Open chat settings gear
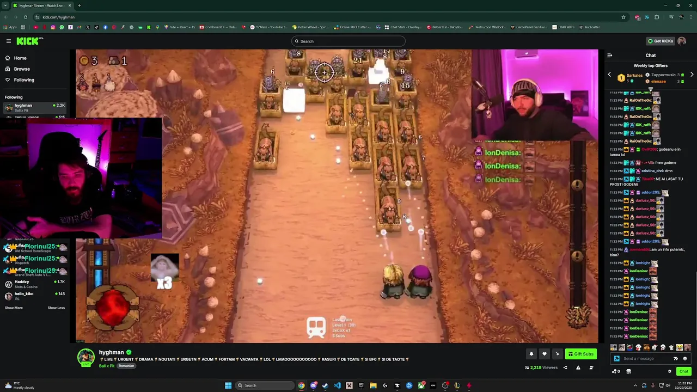 pyautogui.click(x=670, y=371)
